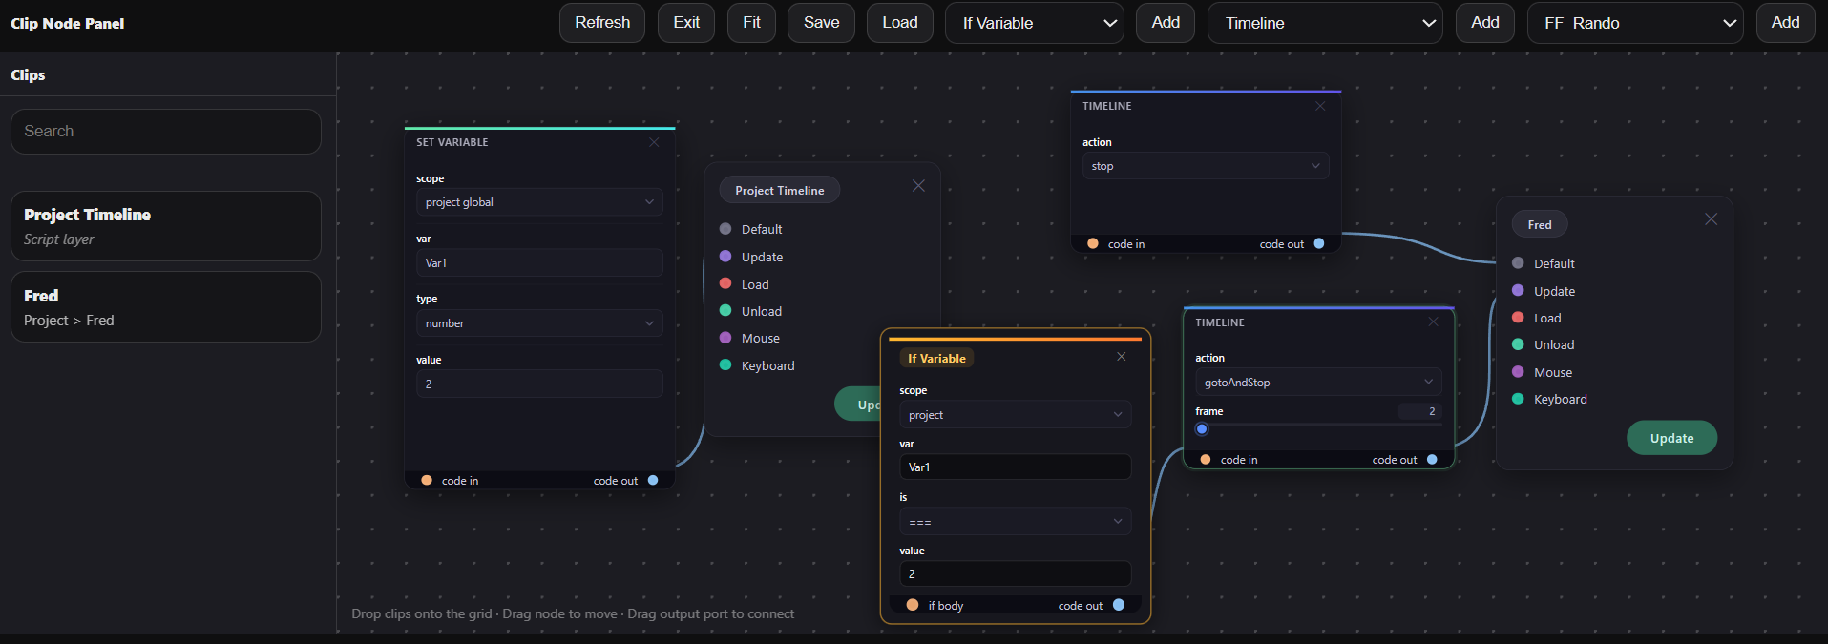The height and width of the screenshot is (644, 1828).
Task: Click the If Variable code out port
Action: pyautogui.click(x=1119, y=605)
